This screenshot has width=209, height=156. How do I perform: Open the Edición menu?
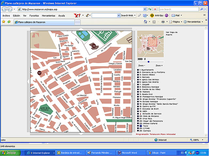tap(16, 15)
